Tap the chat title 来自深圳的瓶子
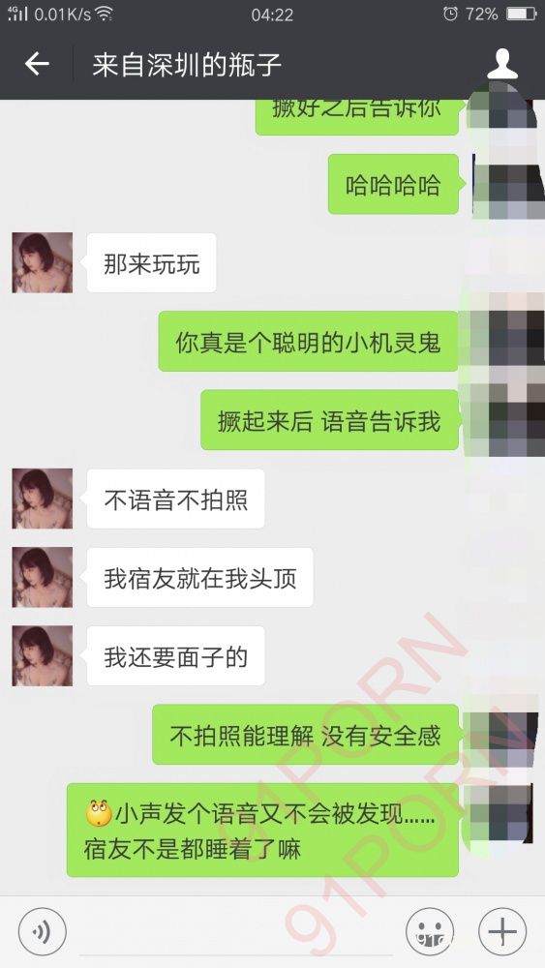The image size is (545, 968). 187,64
